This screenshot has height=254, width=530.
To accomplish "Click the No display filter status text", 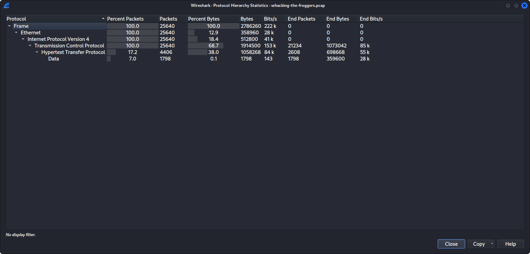I will pyautogui.click(x=21, y=235).
